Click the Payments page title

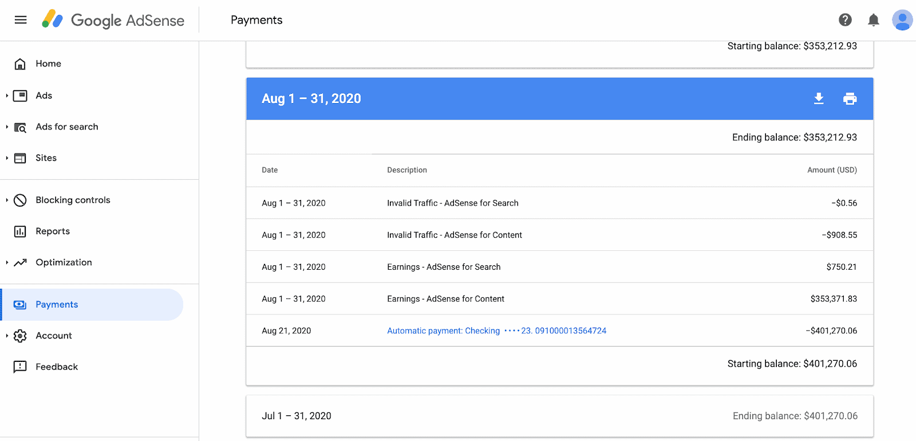pos(256,20)
